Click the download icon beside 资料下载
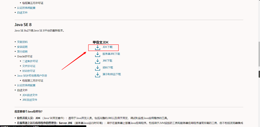The height and width of the screenshot is (127, 260). tap(97, 68)
